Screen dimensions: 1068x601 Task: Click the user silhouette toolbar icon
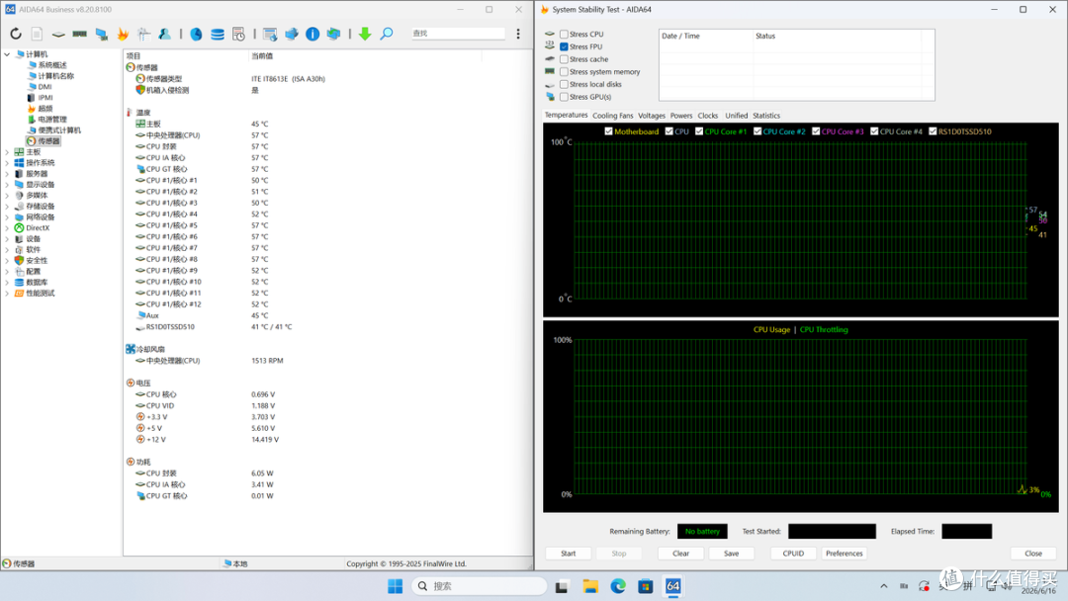[165, 34]
